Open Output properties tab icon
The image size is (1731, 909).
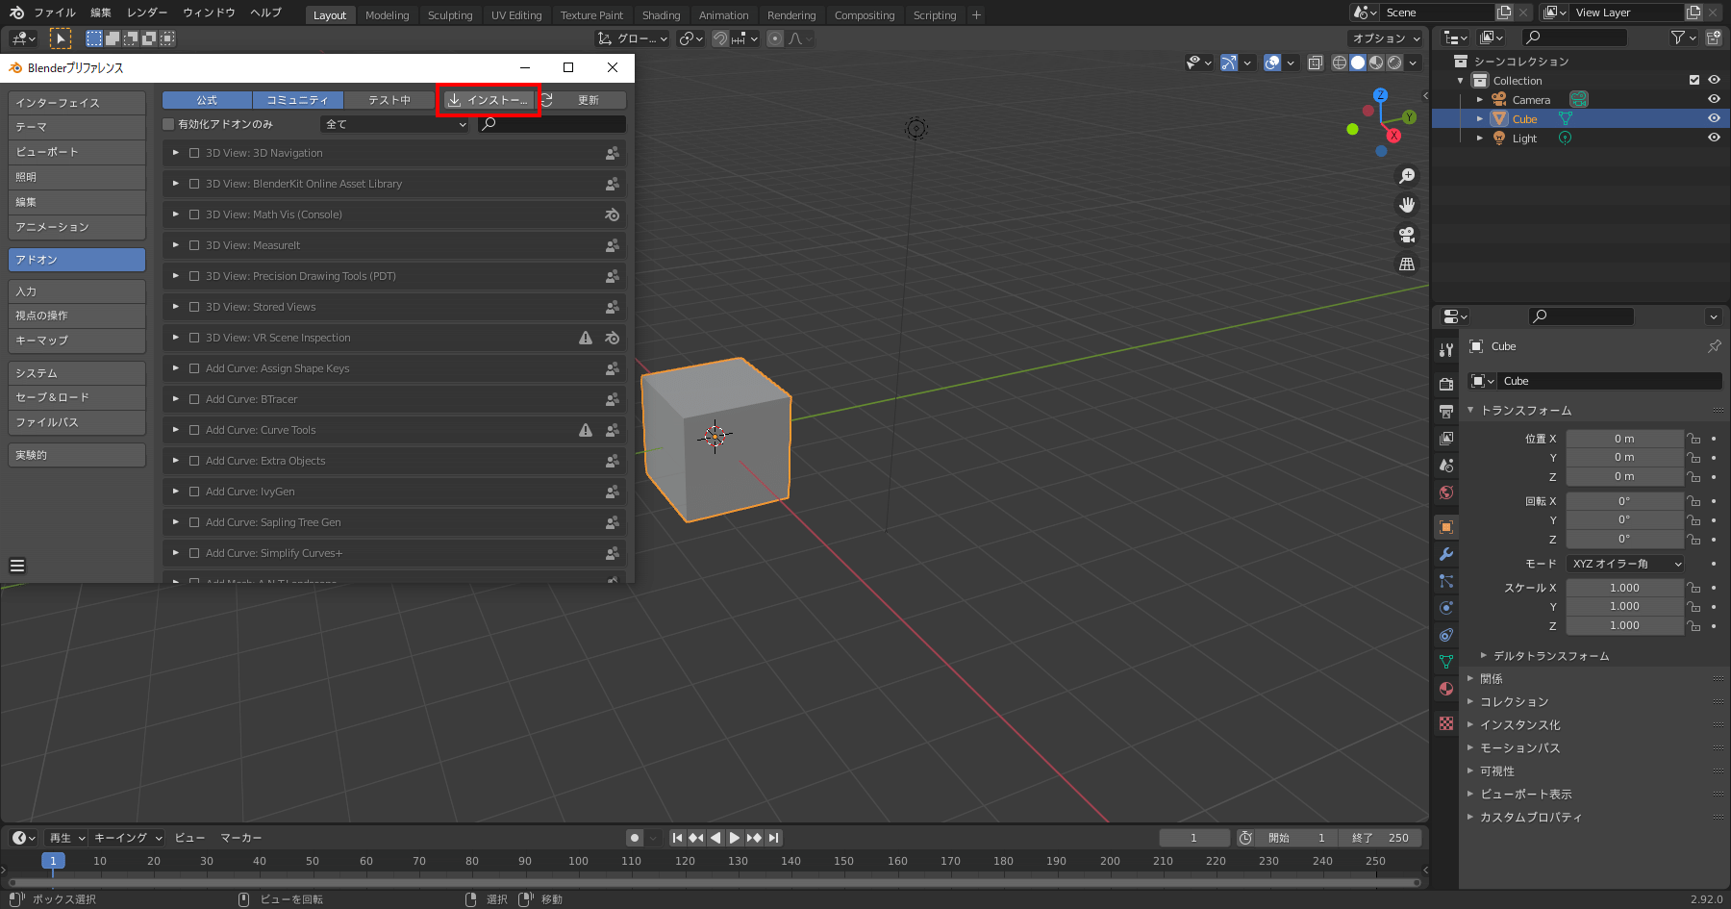click(1446, 411)
